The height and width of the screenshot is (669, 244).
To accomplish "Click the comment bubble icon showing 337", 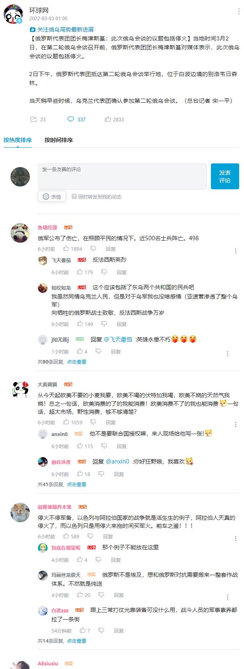I will [71, 119].
